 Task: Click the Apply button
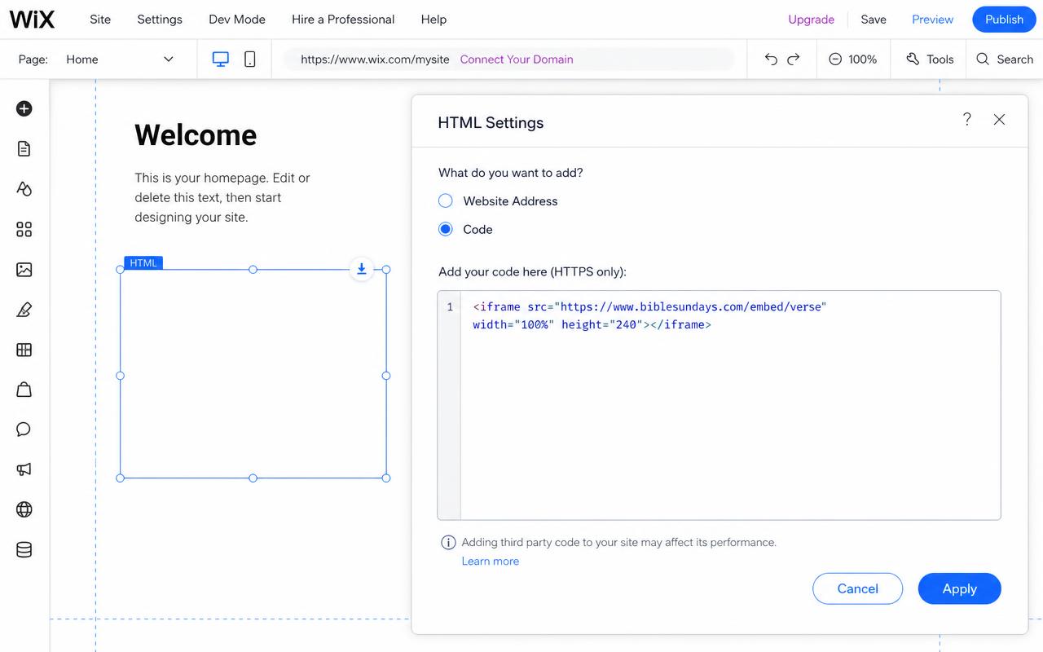(x=960, y=588)
